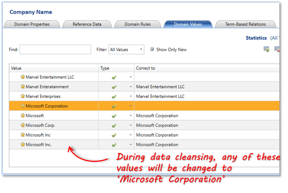Viewport: 288px width, 193px height.
Task: Click green checkmark for Marvel Enteratainment
Action: 114,87
